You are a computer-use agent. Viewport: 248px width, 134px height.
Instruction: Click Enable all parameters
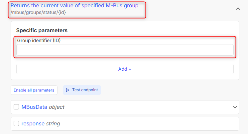(x=34, y=90)
